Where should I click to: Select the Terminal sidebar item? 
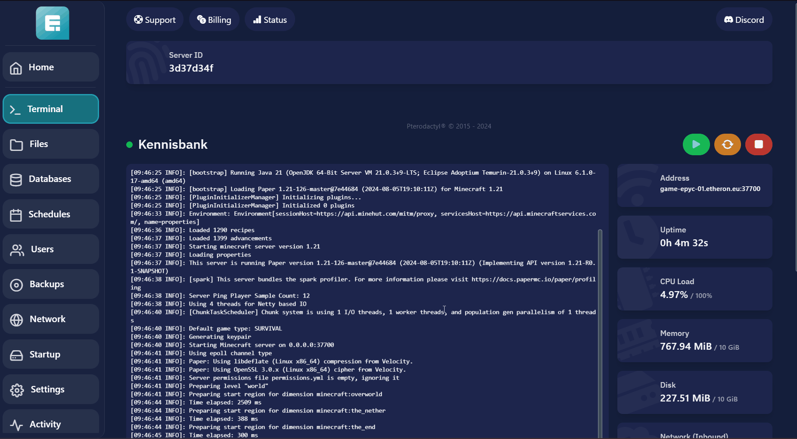51,109
